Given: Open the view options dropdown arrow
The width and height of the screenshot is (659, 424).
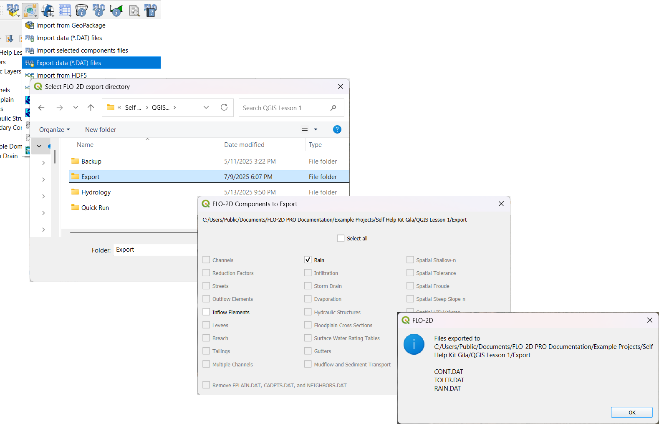Looking at the screenshot, I should 316,129.
